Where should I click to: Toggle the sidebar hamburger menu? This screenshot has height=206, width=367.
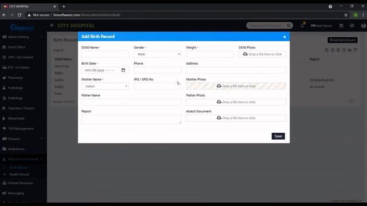click(52, 25)
